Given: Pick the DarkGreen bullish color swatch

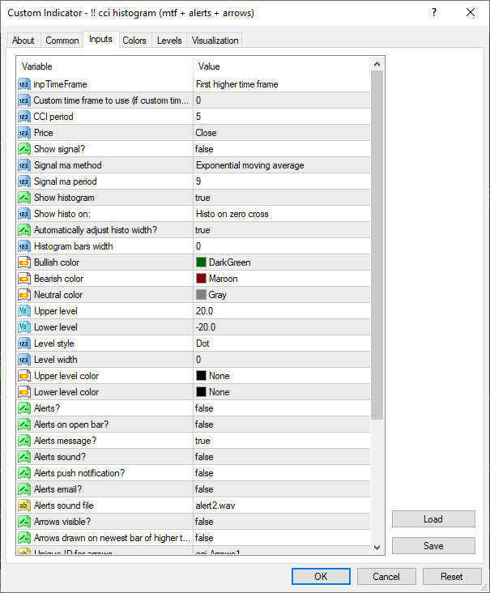Looking at the screenshot, I should [x=202, y=262].
